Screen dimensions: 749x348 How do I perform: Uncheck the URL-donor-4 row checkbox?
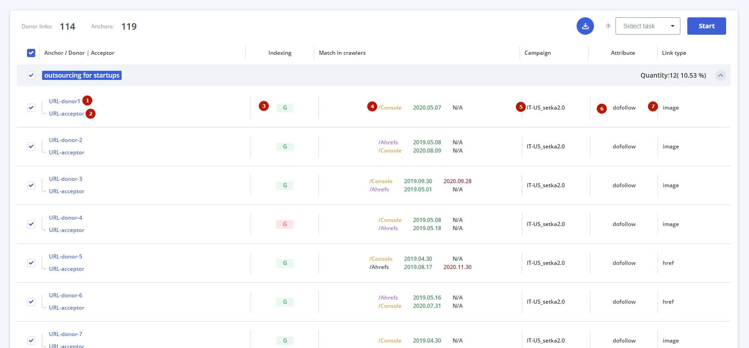tap(31, 224)
